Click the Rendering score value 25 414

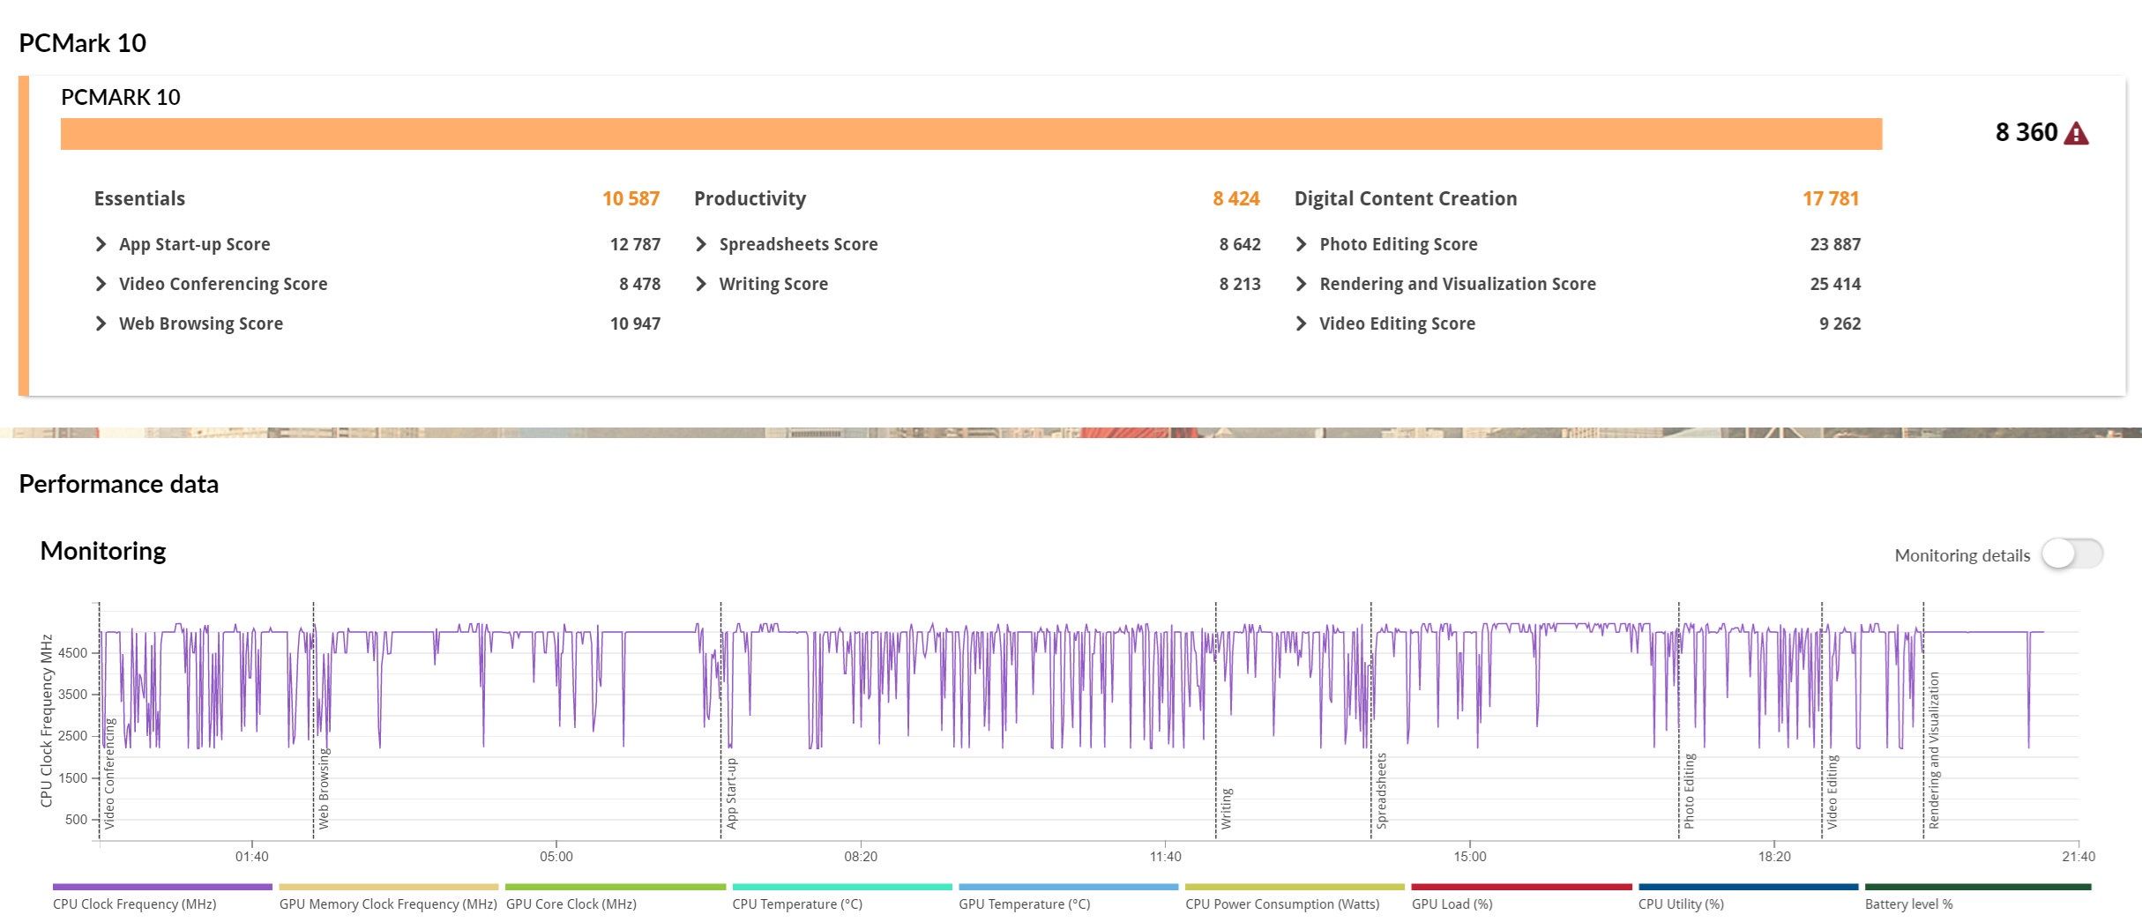(x=1835, y=284)
